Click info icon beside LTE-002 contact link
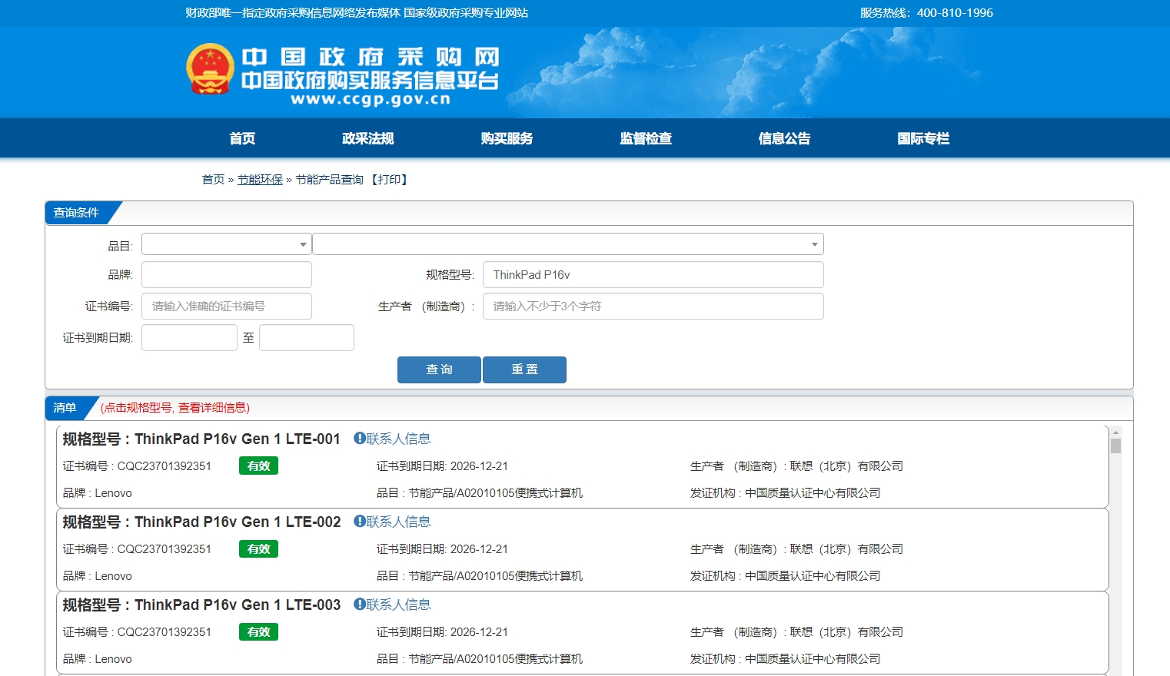 point(359,521)
